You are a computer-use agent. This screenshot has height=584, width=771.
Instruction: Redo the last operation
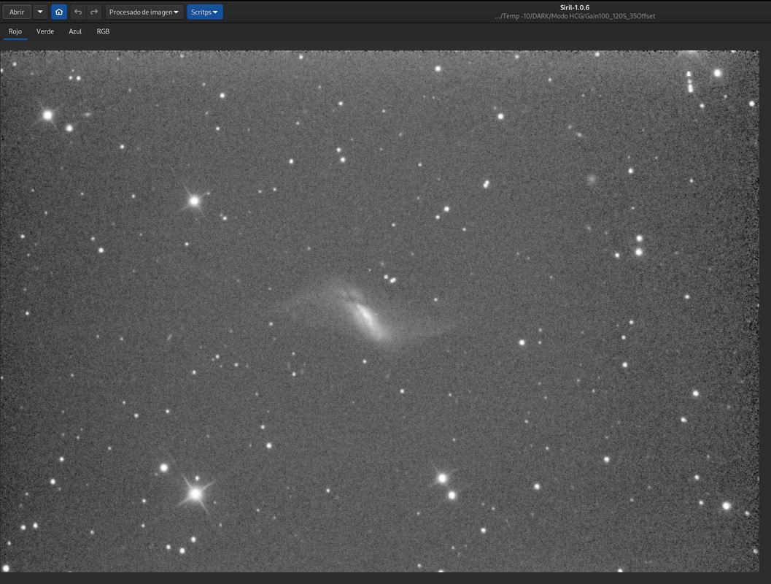(94, 12)
